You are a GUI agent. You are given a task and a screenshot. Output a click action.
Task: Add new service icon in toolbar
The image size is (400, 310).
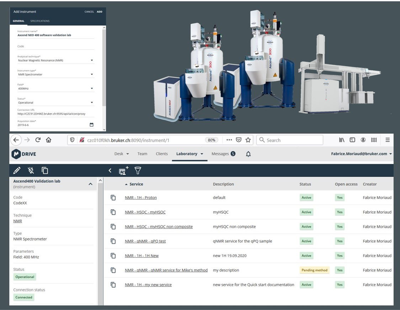pyautogui.click(x=123, y=170)
